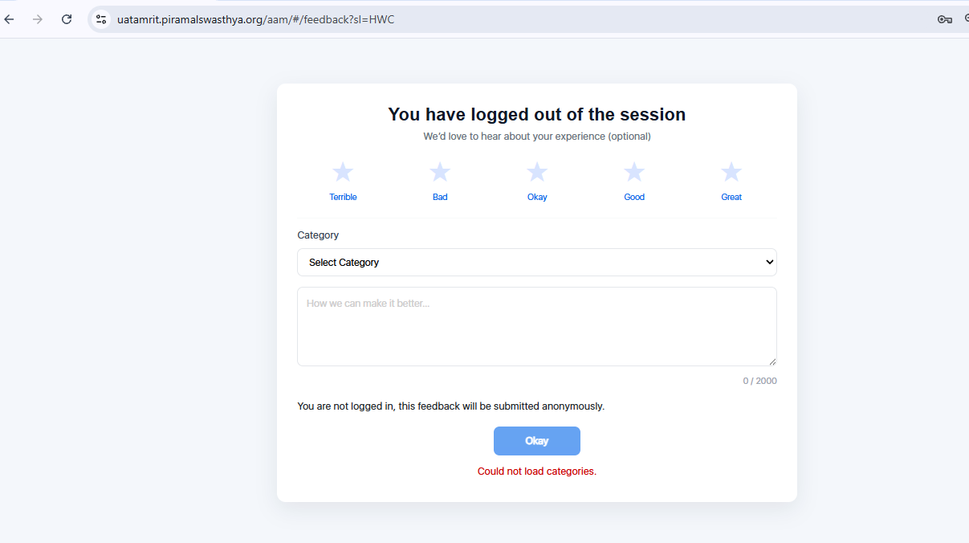Select the "Terrible" rating text label
The width and height of the screenshot is (969, 543).
coord(343,197)
